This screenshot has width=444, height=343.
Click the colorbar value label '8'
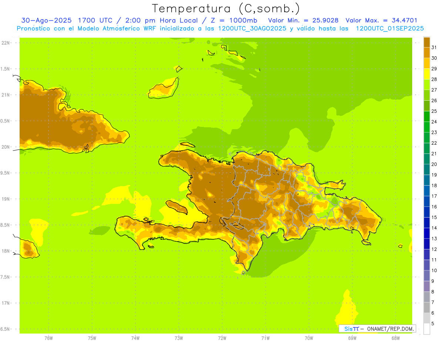point(433,292)
